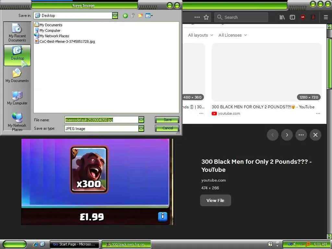The image size is (332, 249).
Task: Click the taskbar clock showing 4:01 AM
Action: [320, 244]
